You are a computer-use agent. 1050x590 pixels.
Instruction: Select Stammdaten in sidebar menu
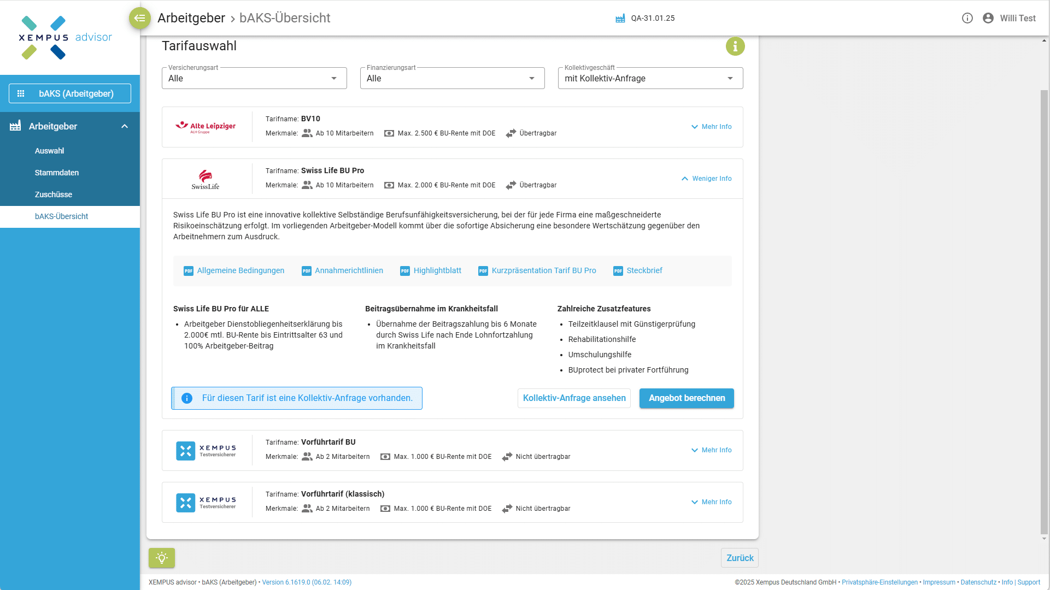[x=57, y=173]
